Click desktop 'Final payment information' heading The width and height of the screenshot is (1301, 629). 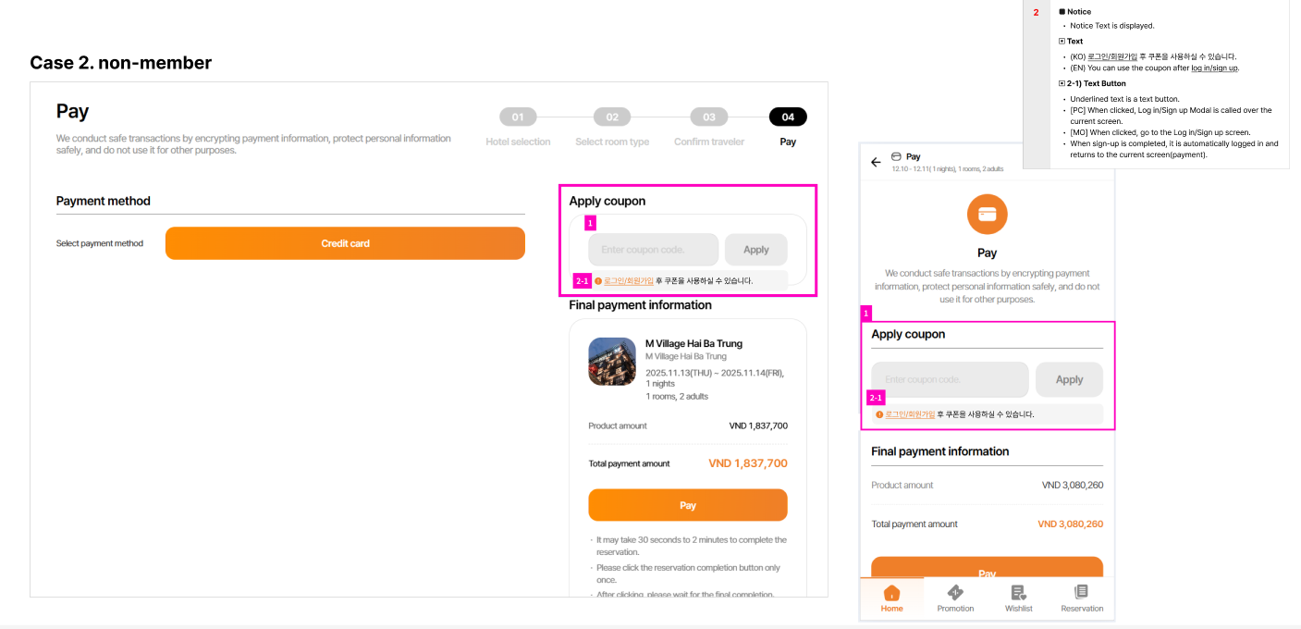point(641,305)
